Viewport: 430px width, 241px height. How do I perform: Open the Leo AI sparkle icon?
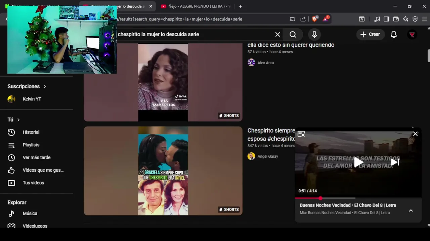405,19
